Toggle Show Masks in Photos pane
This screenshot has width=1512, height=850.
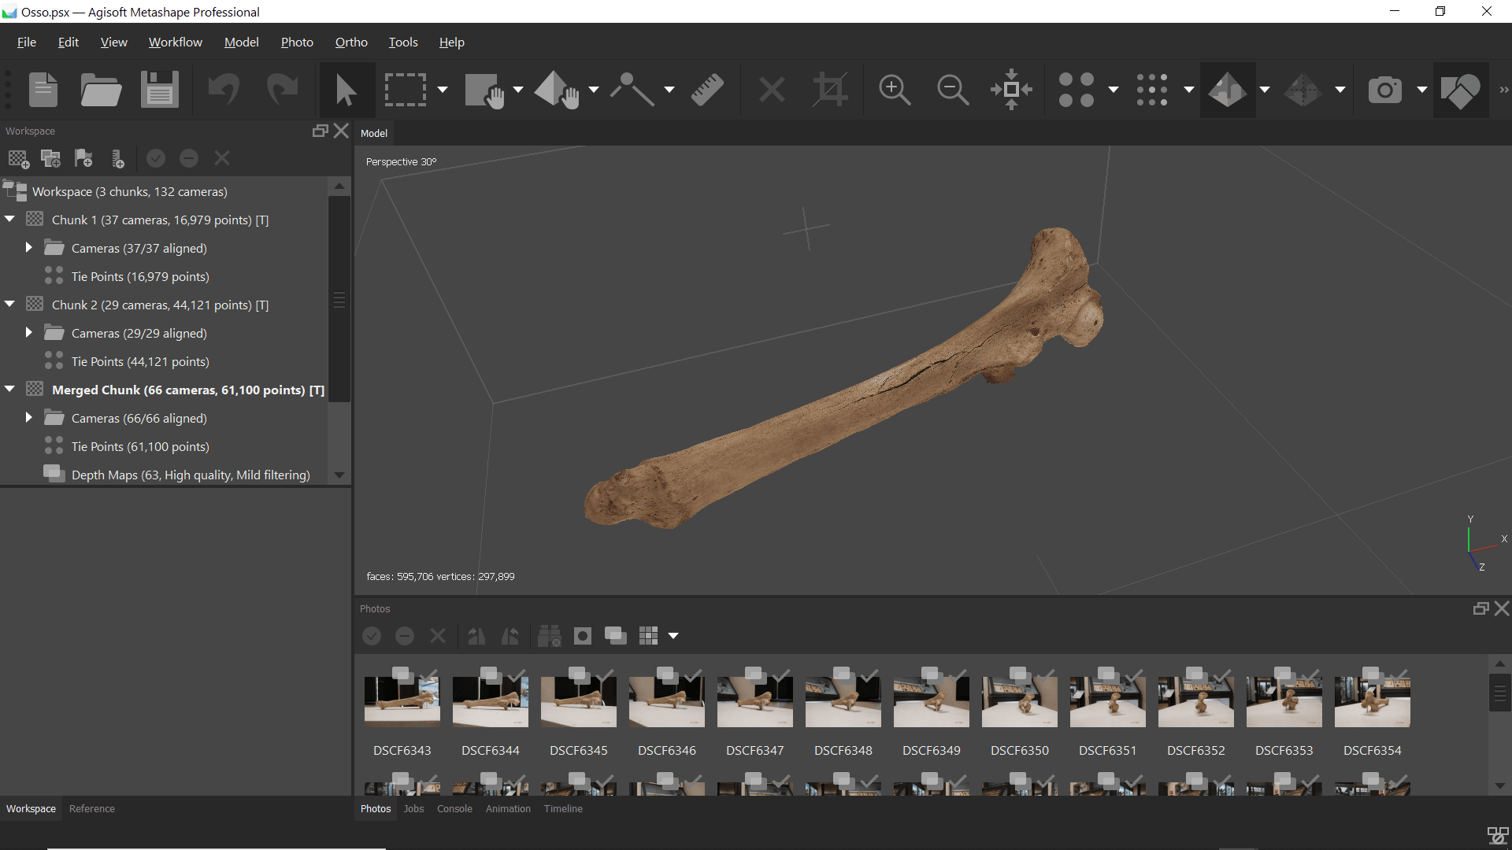(583, 636)
